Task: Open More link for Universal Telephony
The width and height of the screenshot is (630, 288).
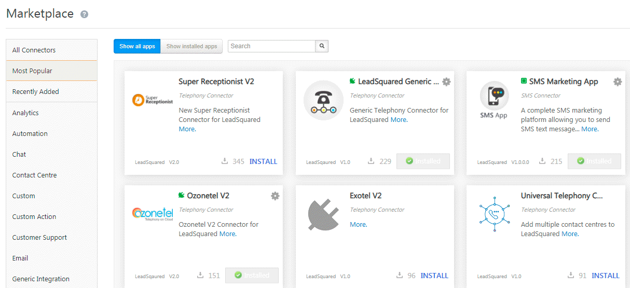Action: [570, 234]
